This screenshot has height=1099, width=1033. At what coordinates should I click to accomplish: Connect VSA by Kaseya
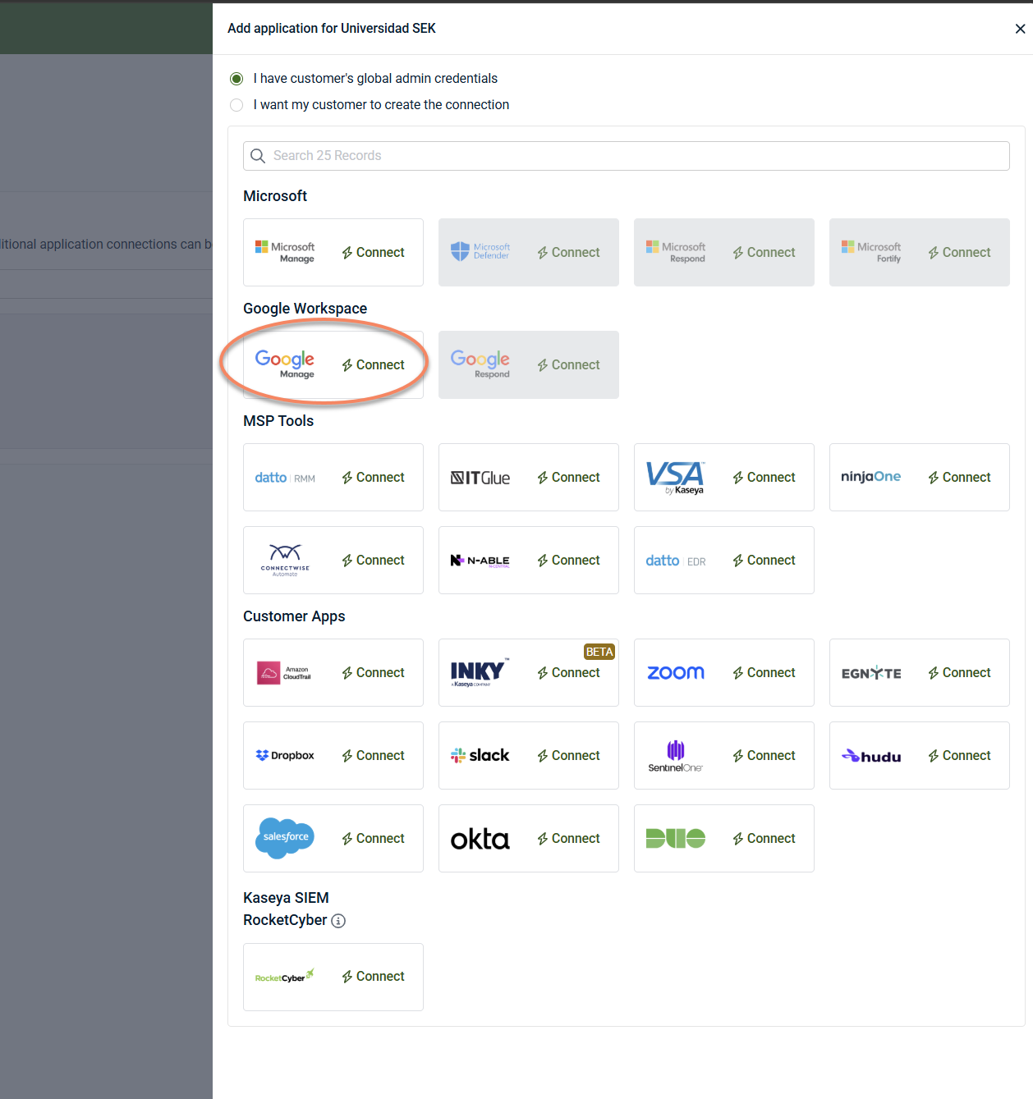pos(764,477)
